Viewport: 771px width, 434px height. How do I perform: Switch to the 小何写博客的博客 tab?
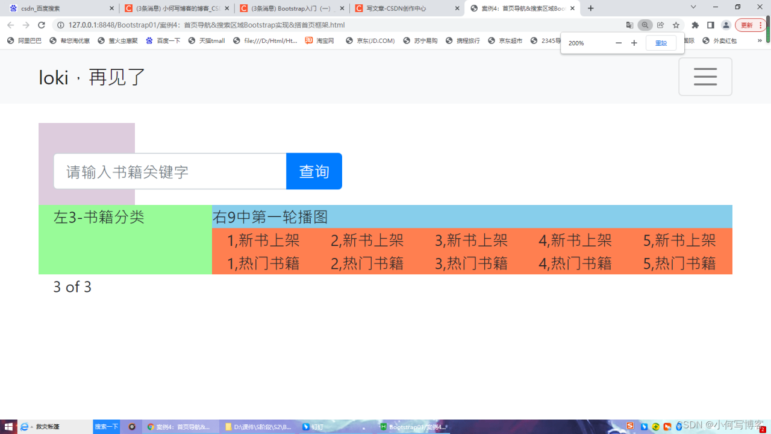[176, 8]
